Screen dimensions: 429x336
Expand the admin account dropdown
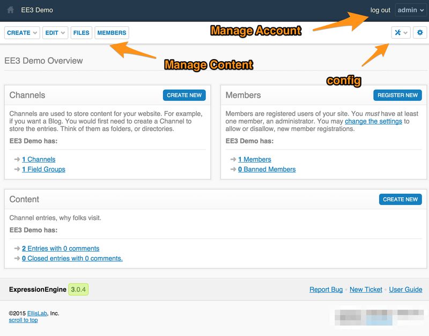pos(411,10)
